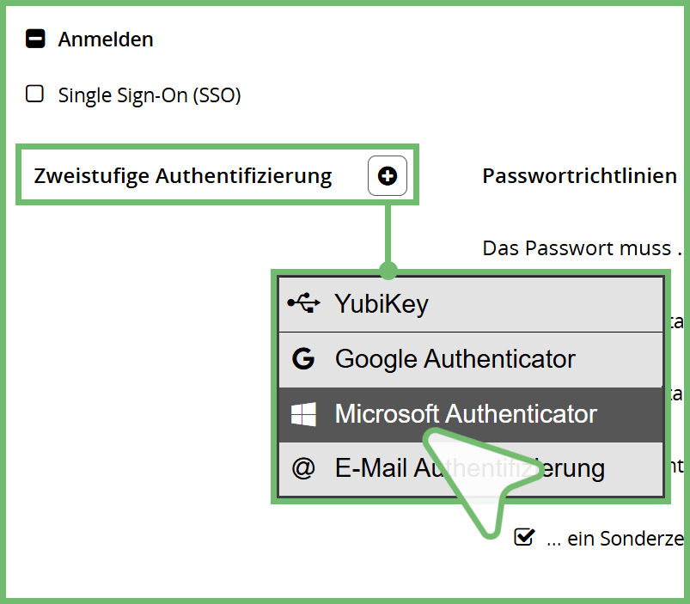Click the "... ein Sonderze" checkbox label
Screen dimensions: 690x604
tap(614, 540)
